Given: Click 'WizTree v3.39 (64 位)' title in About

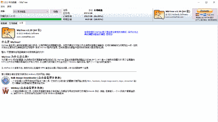Looking at the screenshot, I should (x=29, y=30).
